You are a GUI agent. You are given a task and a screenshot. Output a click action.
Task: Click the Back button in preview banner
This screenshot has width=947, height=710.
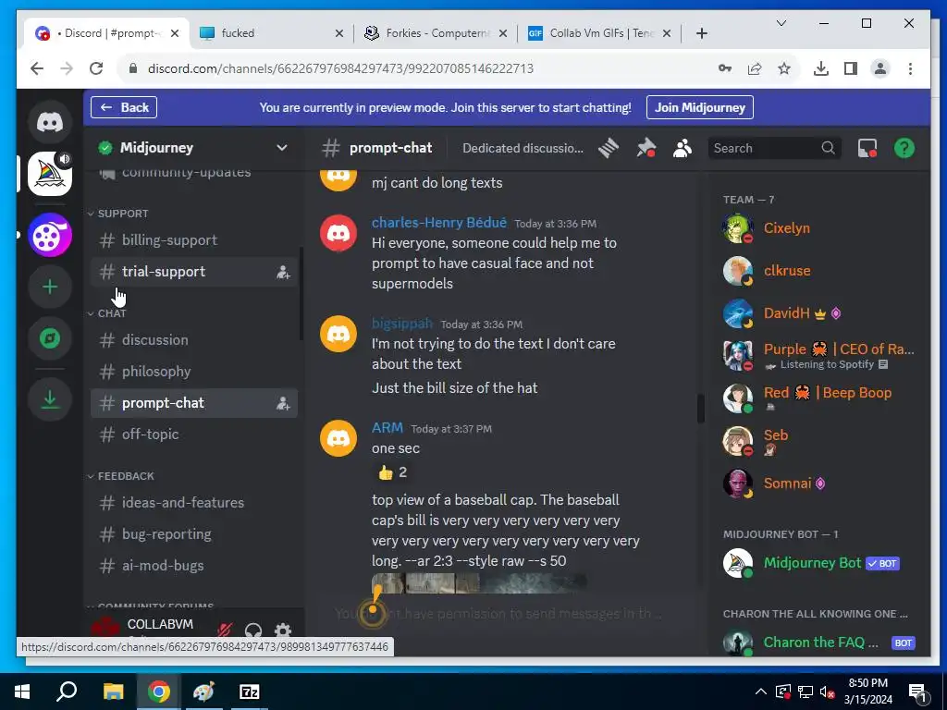click(124, 107)
